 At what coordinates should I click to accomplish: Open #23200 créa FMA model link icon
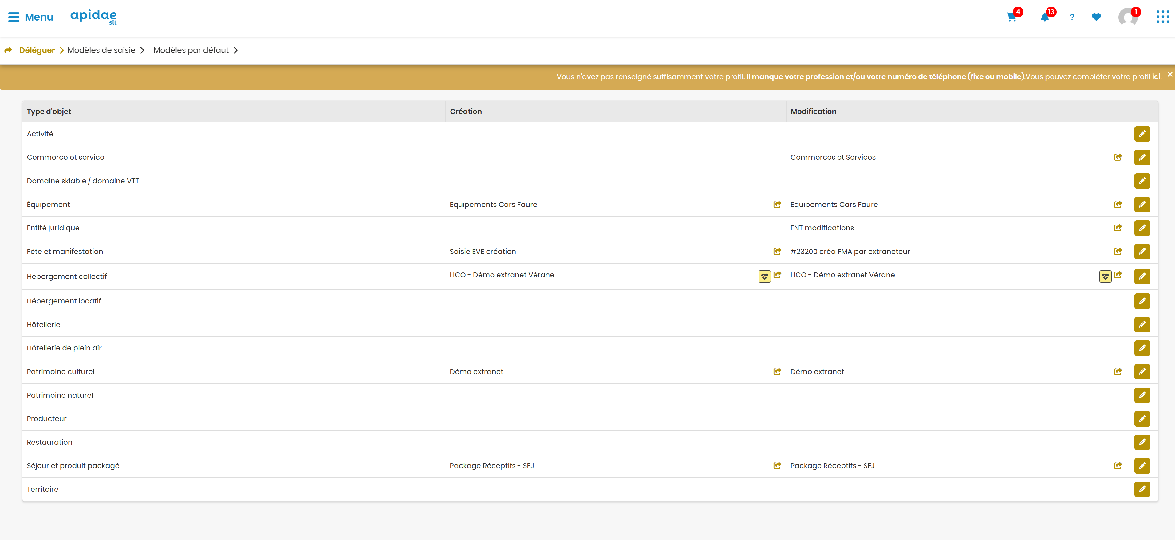point(1118,252)
